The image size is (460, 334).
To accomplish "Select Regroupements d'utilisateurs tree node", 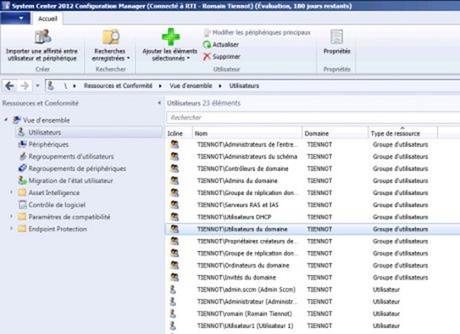I will pyautogui.click(x=71, y=157).
